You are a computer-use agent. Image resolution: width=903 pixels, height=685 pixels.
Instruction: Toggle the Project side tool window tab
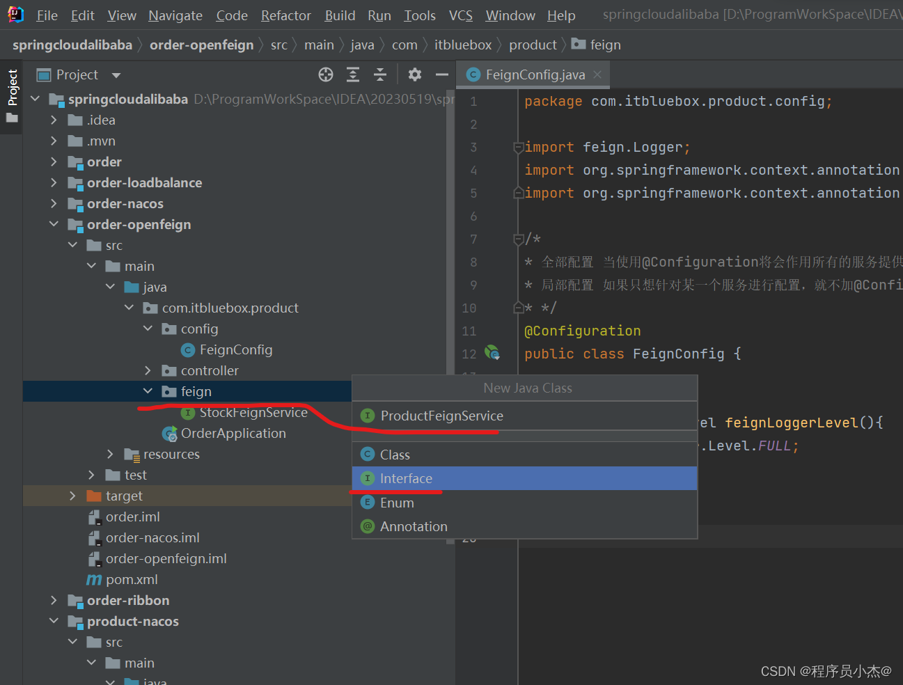pos(12,95)
